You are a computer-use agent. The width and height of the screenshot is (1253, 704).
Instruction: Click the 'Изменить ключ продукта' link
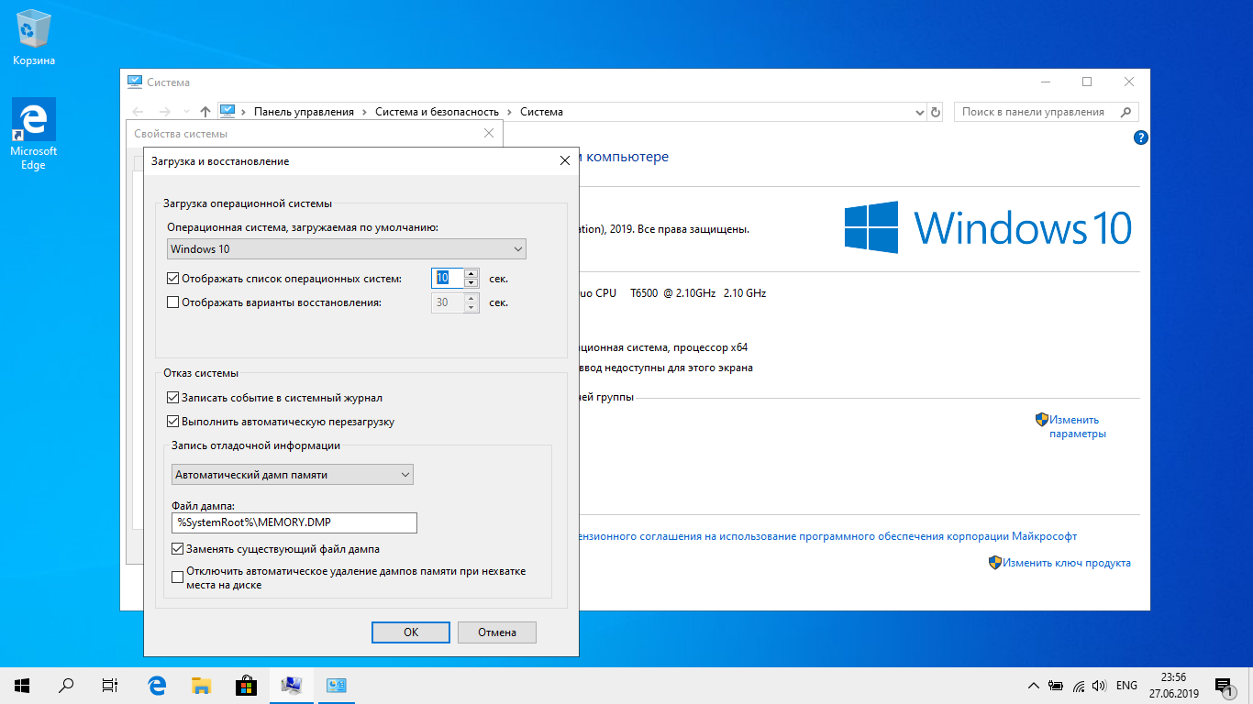click(x=1066, y=563)
